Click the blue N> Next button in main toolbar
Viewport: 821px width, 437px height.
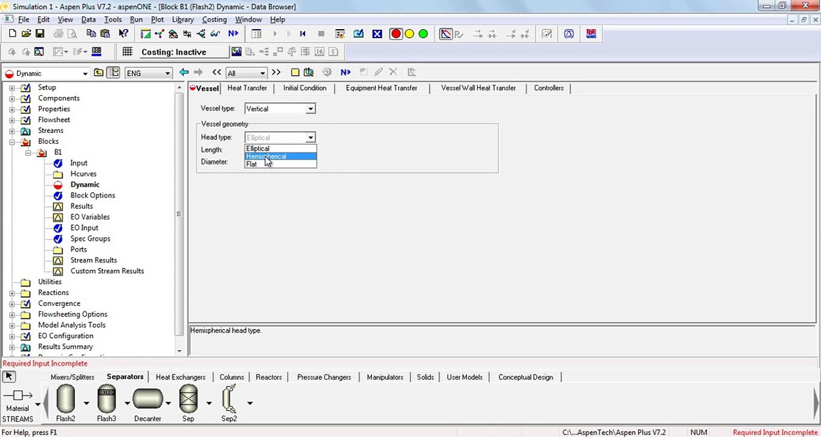[233, 34]
